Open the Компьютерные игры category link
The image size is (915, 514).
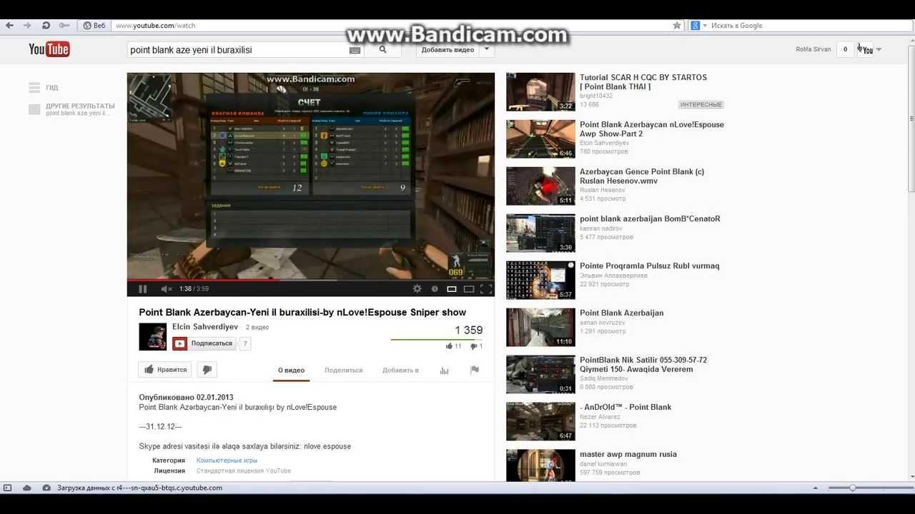(227, 460)
